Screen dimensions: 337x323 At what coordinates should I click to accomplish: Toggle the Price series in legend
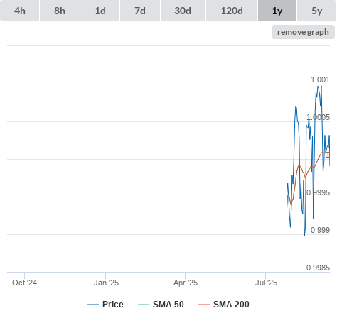click(113, 305)
